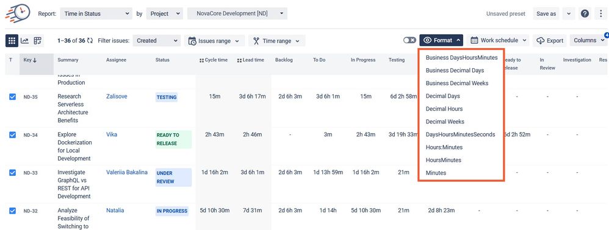Uncheck the ND-33 row checkbox
This screenshot has height=230, width=609.
12,173
